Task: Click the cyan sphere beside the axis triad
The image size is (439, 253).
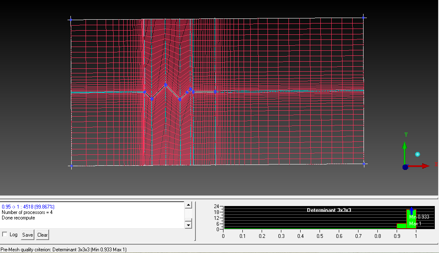Action: pyautogui.click(x=417, y=154)
